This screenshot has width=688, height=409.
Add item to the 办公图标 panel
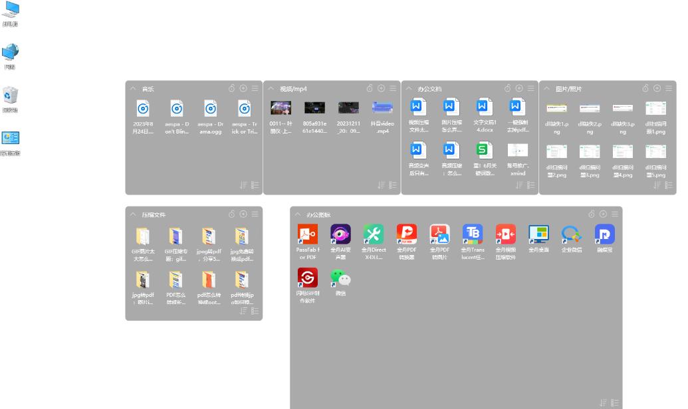click(x=604, y=214)
